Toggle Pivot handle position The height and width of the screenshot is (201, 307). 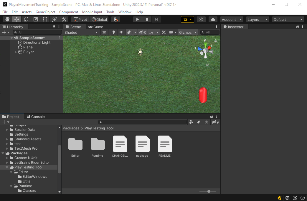[80, 19]
